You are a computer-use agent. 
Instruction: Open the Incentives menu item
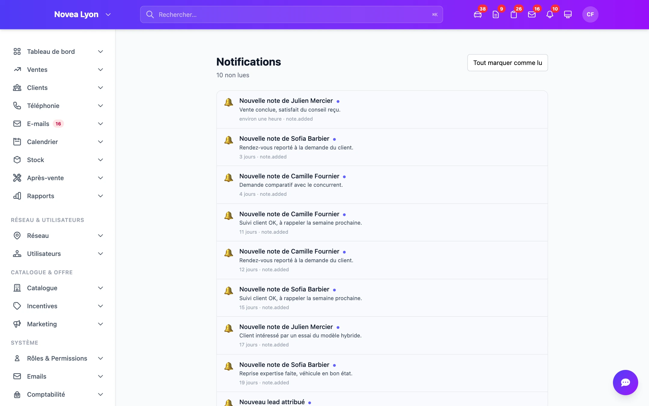tap(58, 306)
